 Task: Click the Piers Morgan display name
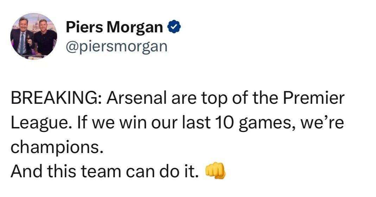pos(114,27)
